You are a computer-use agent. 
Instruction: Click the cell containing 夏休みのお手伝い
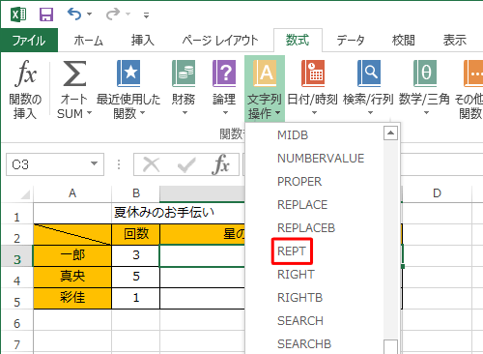(x=164, y=213)
